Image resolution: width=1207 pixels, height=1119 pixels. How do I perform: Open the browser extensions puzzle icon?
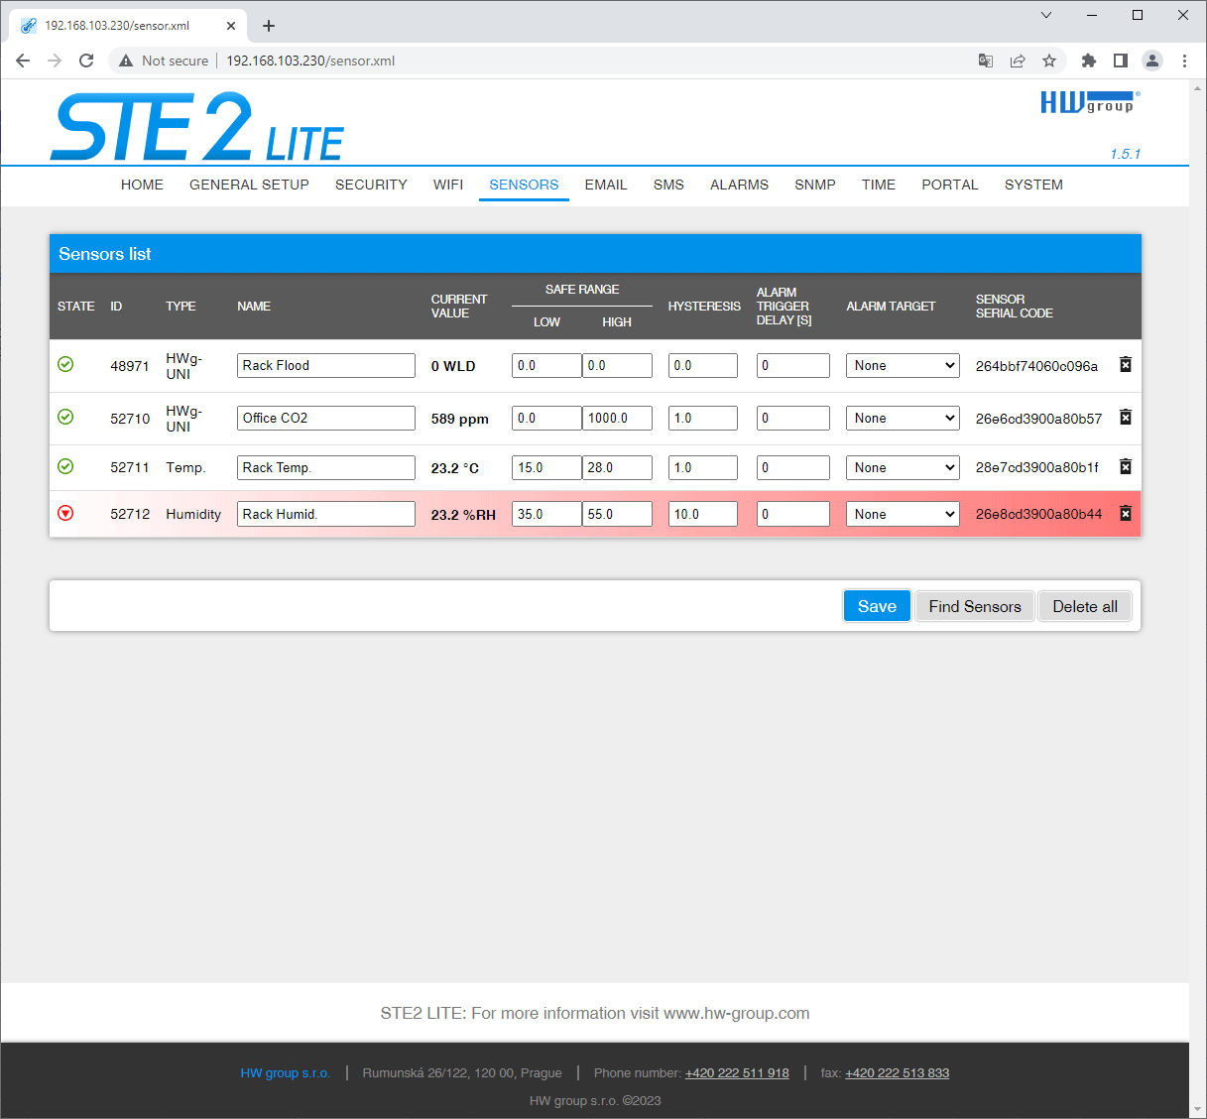pos(1088,61)
